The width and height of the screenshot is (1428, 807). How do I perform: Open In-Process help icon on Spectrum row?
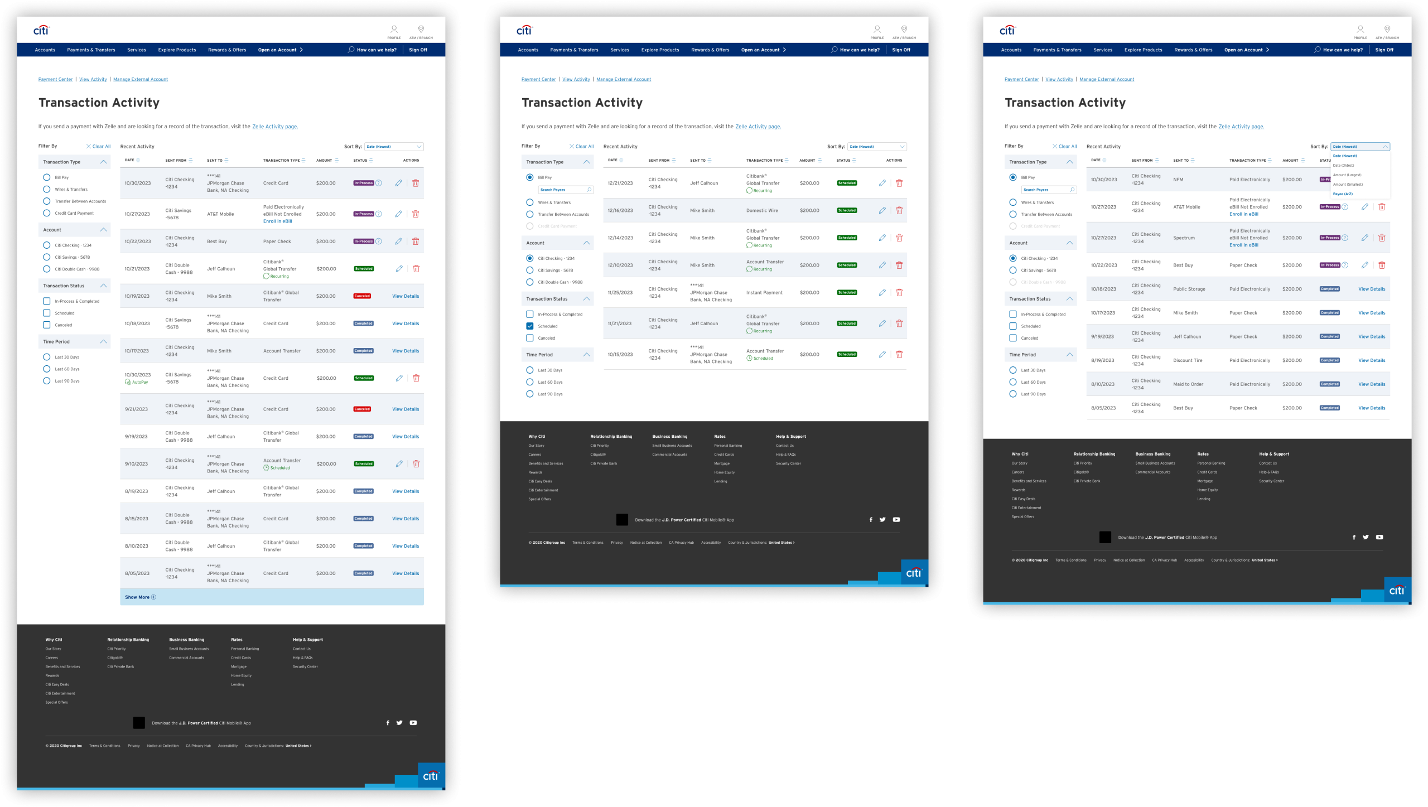pos(1345,238)
